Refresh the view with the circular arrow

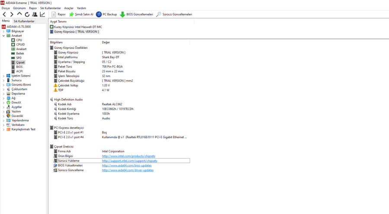(x=27, y=14)
